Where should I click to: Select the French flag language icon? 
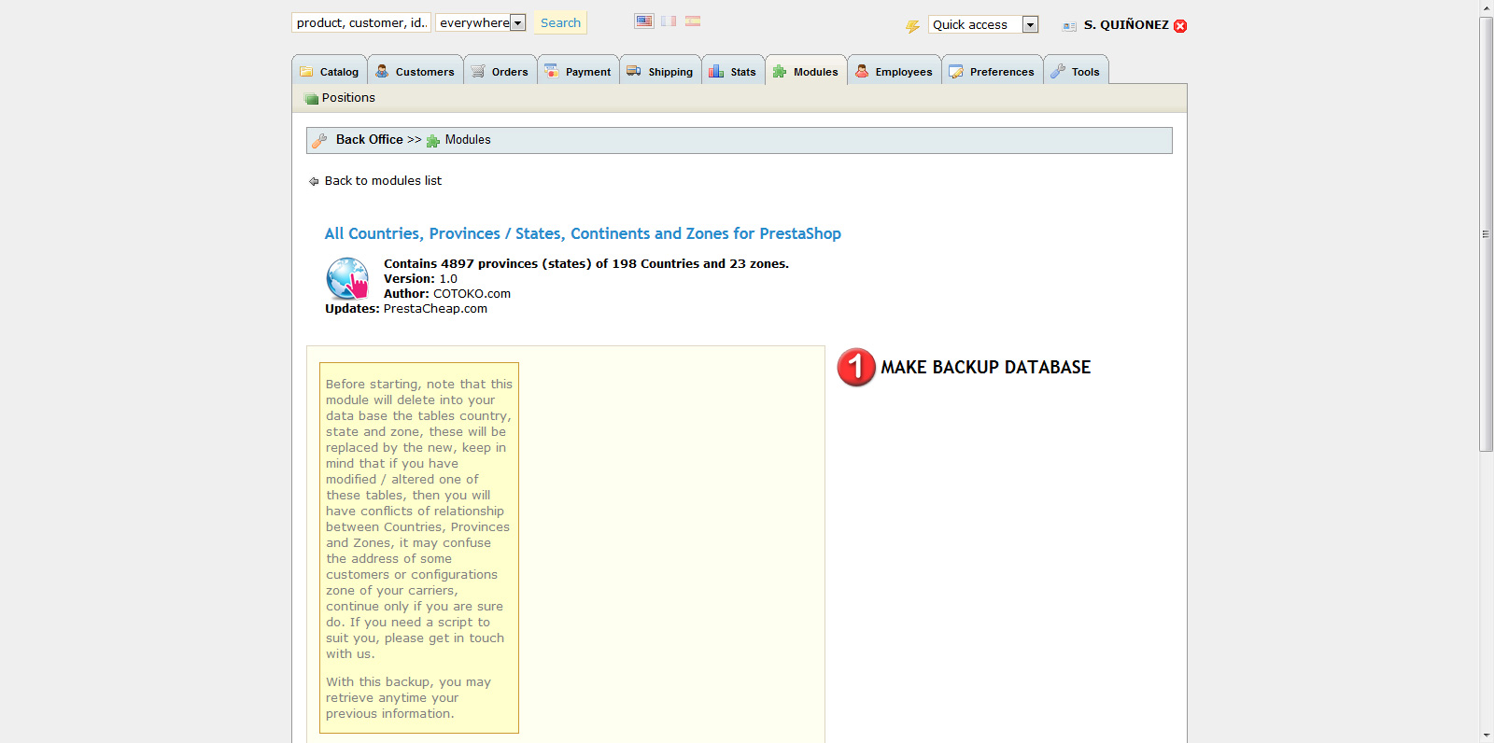click(x=669, y=21)
